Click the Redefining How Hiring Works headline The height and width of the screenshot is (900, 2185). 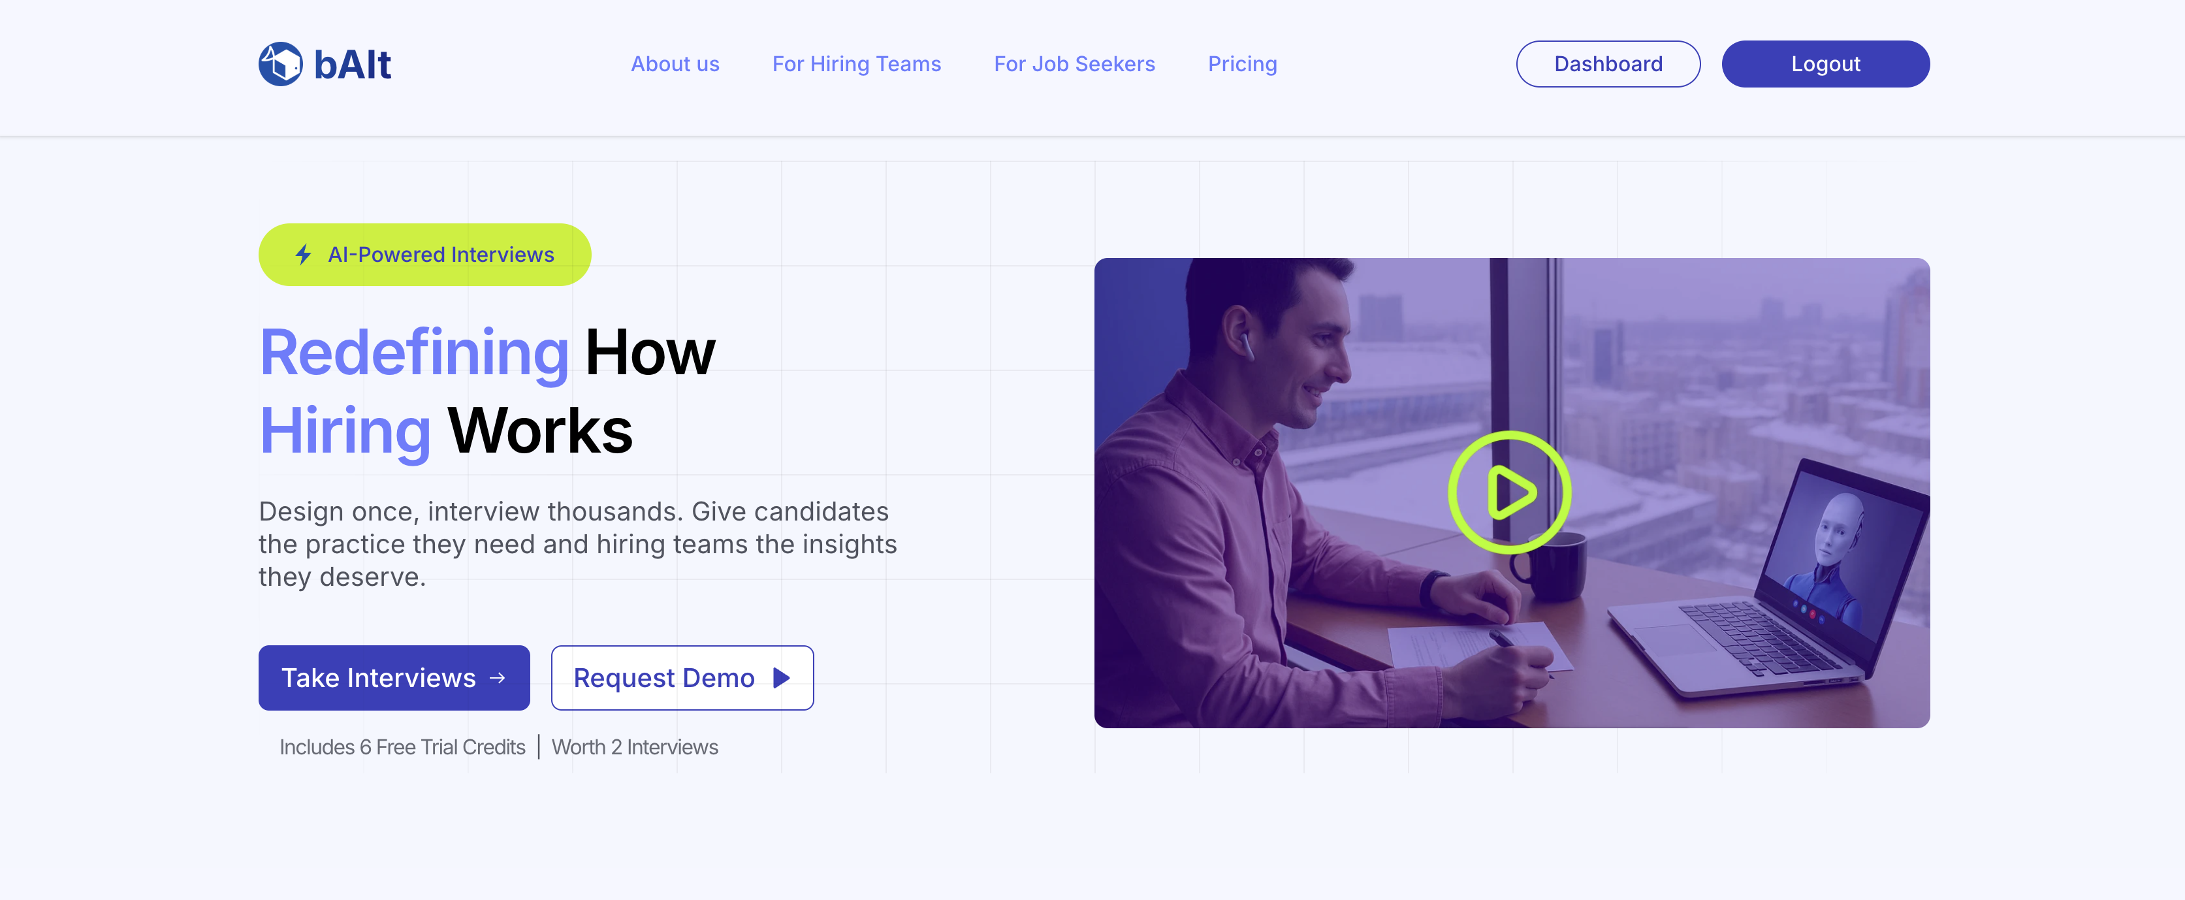click(x=488, y=390)
